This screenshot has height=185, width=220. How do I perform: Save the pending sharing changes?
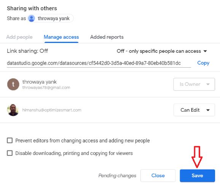click(x=198, y=176)
